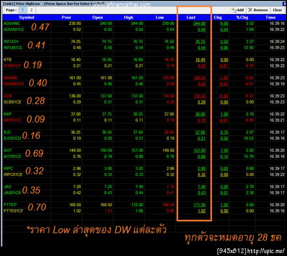The height and width of the screenshot is (256, 287).
Task: Select the JAS01CB symbol
Action: [12, 193]
